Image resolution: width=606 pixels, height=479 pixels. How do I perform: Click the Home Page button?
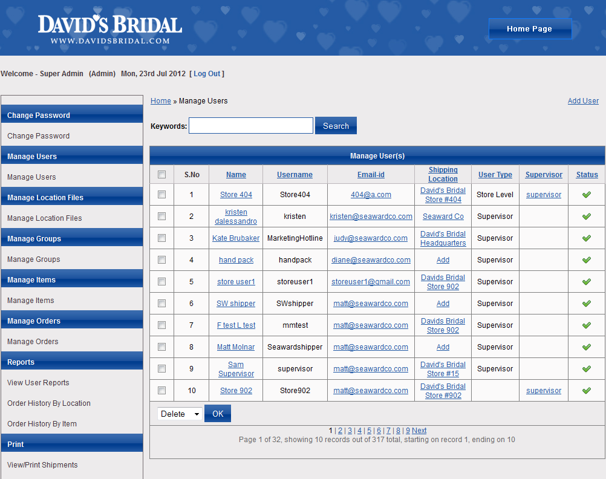click(530, 28)
